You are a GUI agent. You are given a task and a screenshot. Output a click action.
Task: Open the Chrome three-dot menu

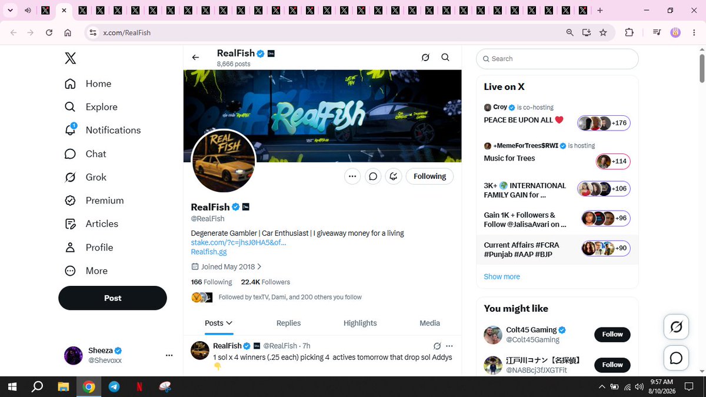pos(694,32)
